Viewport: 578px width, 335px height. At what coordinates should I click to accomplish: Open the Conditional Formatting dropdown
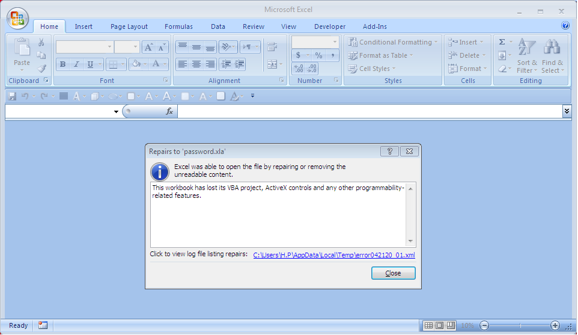(x=393, y=42)
